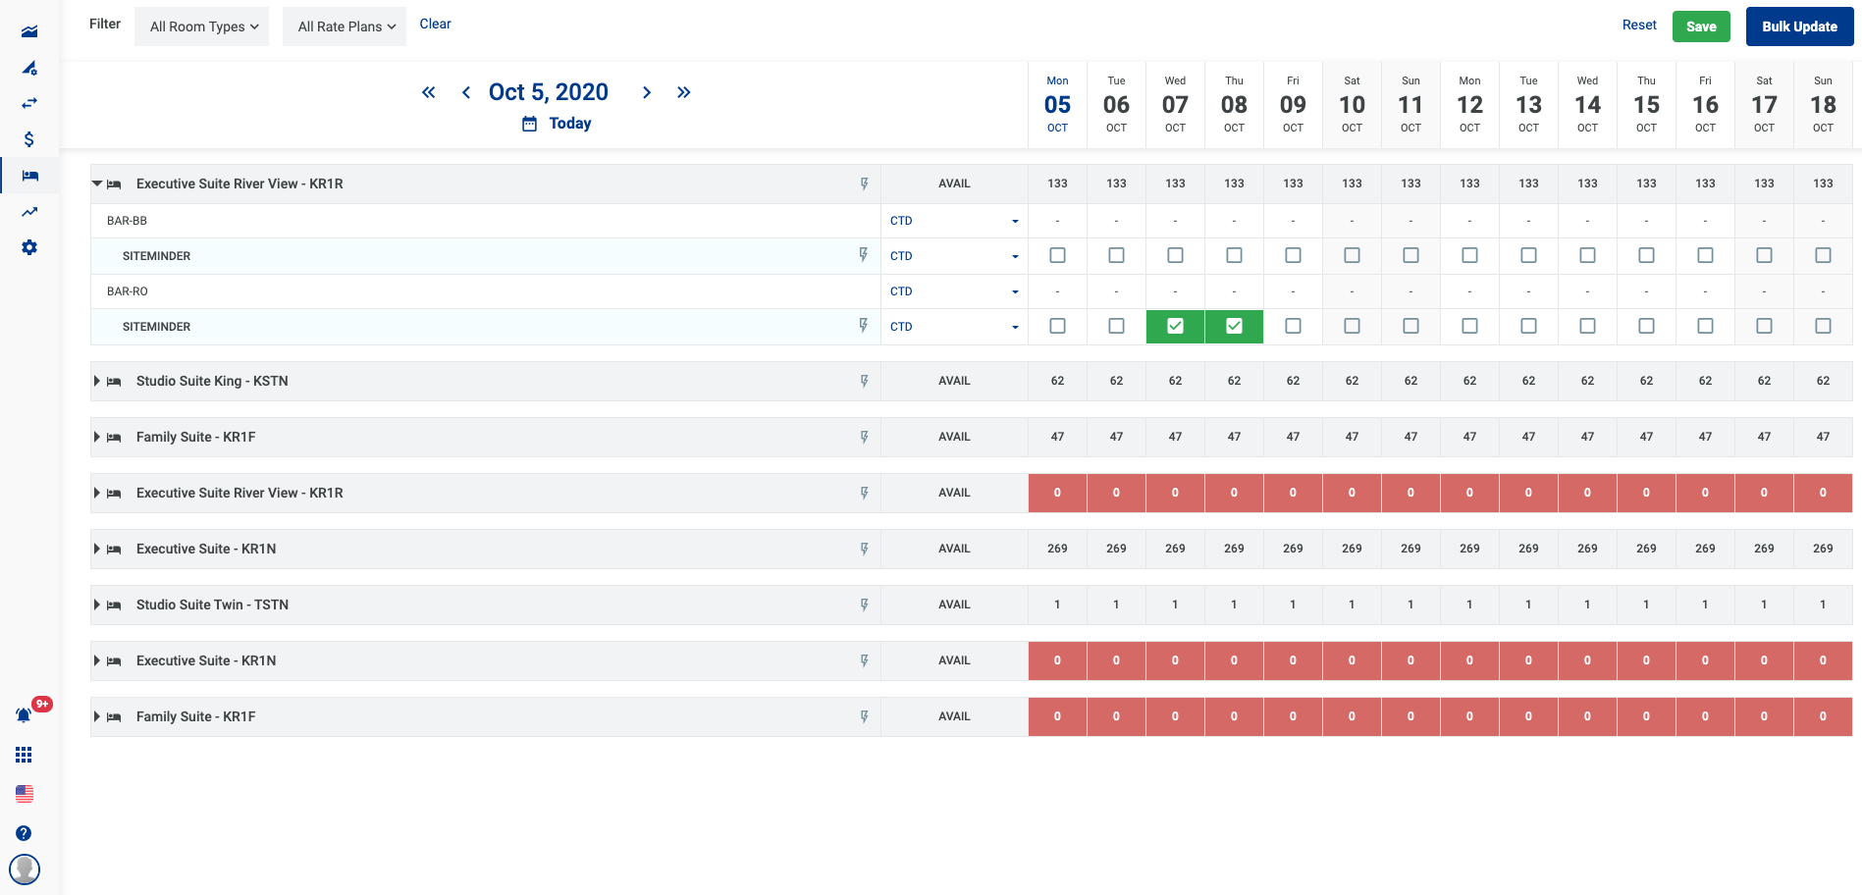Viewport: 1862px width, 895px height.
Task: Click the Clear filter link
Action: pos(435,24)
